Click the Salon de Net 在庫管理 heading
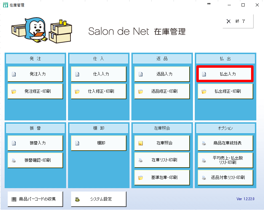 pyautogui.click(x=137, y=31)
